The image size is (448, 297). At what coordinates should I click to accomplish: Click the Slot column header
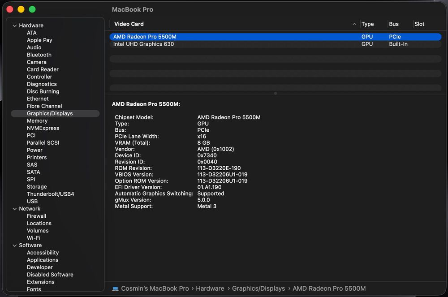click(419, 24)
